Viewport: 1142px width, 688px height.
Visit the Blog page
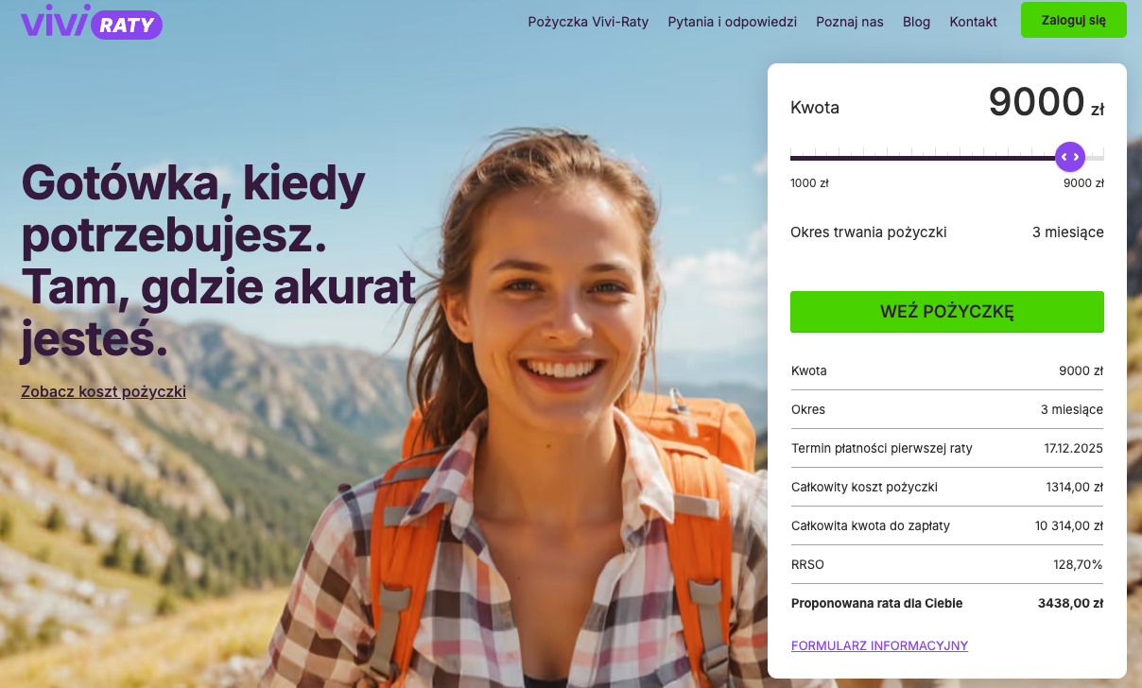pos(916,22)
